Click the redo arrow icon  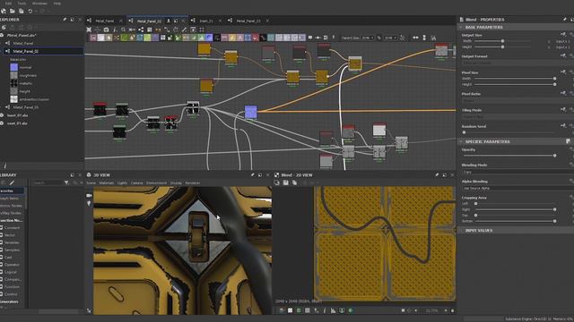[x=42, y=12]
